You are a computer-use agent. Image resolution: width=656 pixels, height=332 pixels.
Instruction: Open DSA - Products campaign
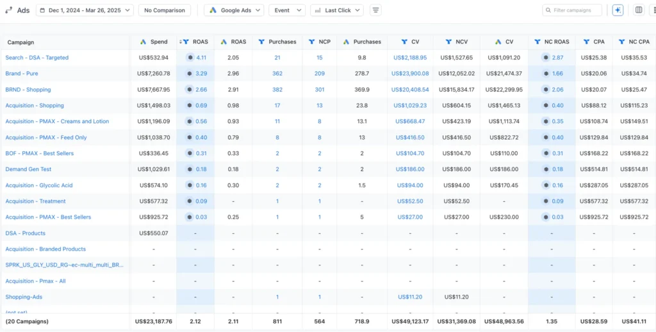[26, 233]
